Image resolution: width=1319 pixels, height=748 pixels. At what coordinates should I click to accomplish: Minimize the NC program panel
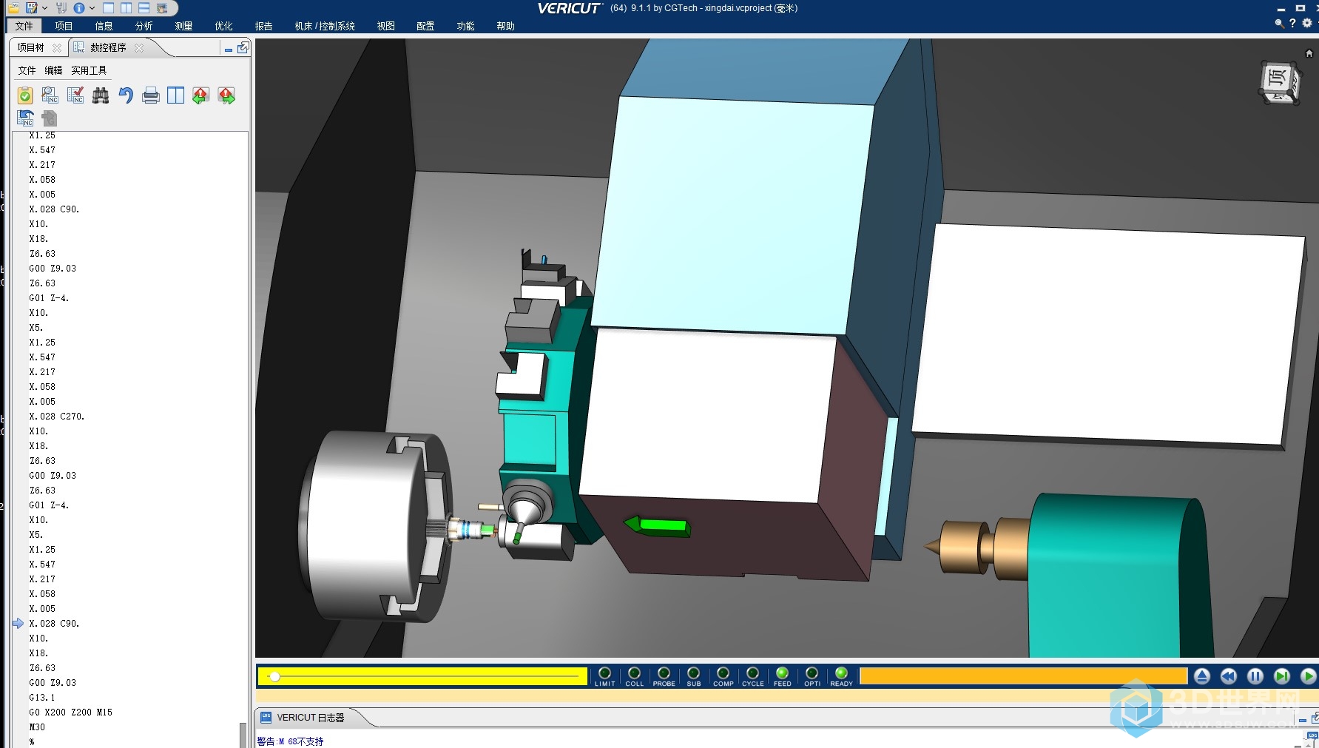pos(229,50)
